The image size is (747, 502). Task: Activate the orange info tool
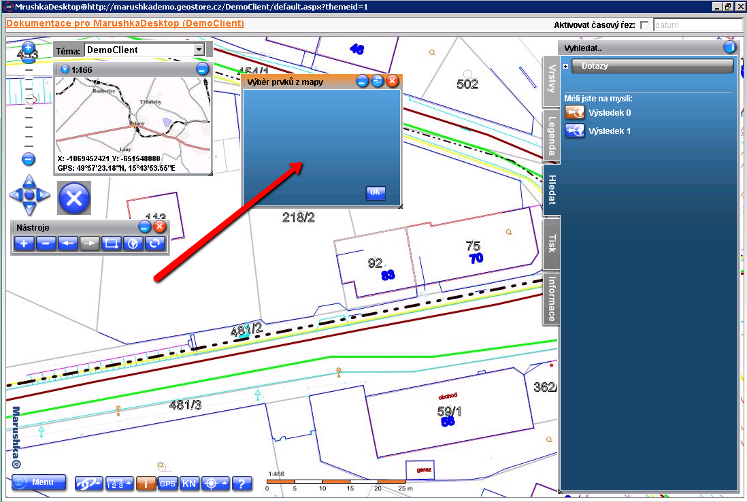146,484
